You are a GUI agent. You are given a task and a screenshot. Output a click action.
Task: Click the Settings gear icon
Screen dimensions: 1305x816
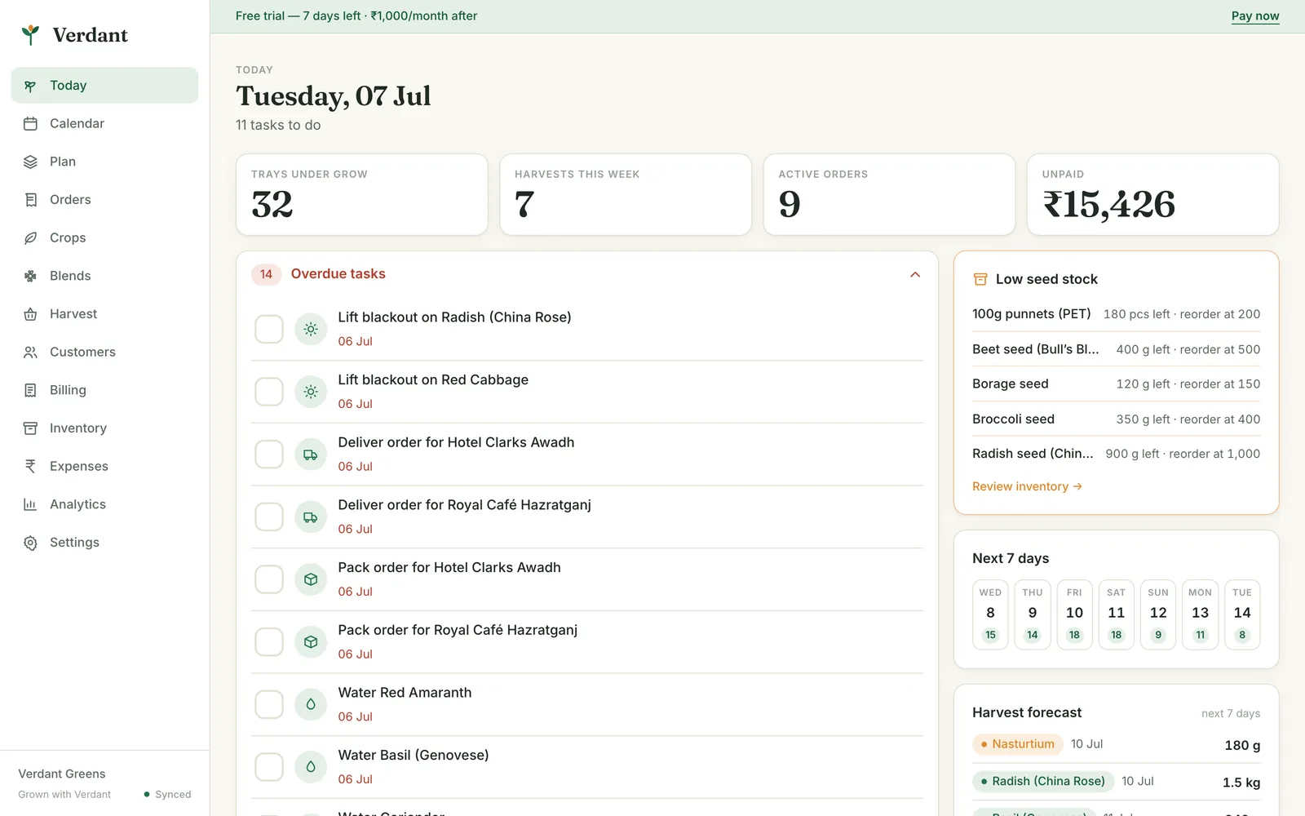tap(30, 543)
